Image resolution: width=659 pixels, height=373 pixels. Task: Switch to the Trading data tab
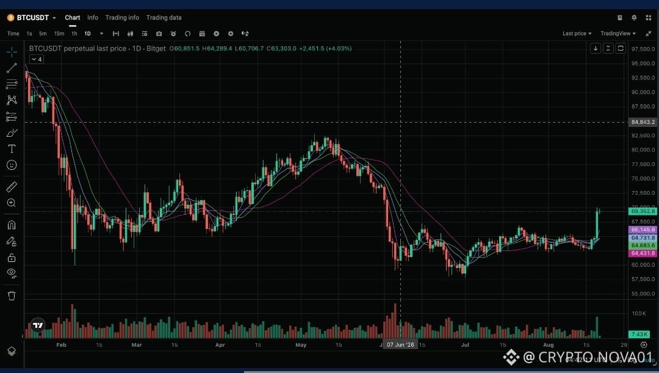point(164,18)
